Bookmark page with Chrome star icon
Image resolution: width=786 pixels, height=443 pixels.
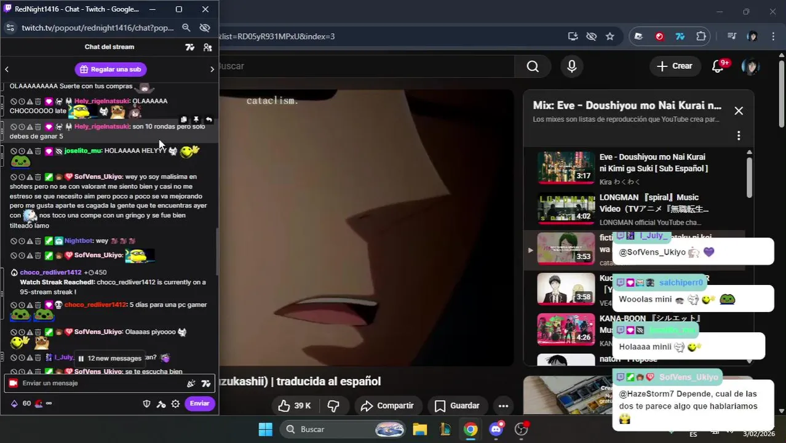[x=609, y=36]
